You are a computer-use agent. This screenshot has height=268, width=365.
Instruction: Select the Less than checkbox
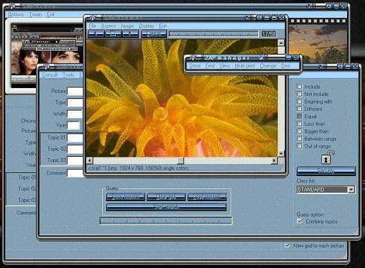click(x=299, y=123)
